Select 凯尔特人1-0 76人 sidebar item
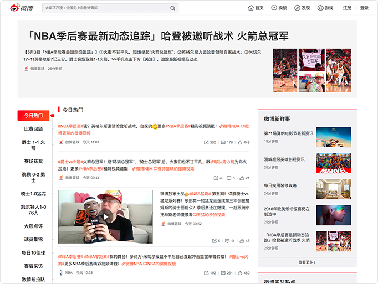Image resolution: width=378 pixels, height=284 pixels. 33,210
